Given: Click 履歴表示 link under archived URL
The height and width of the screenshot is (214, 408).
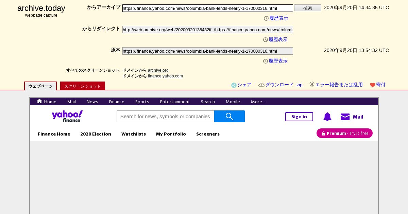Looking at the screenshot, I should pos(279,18).
